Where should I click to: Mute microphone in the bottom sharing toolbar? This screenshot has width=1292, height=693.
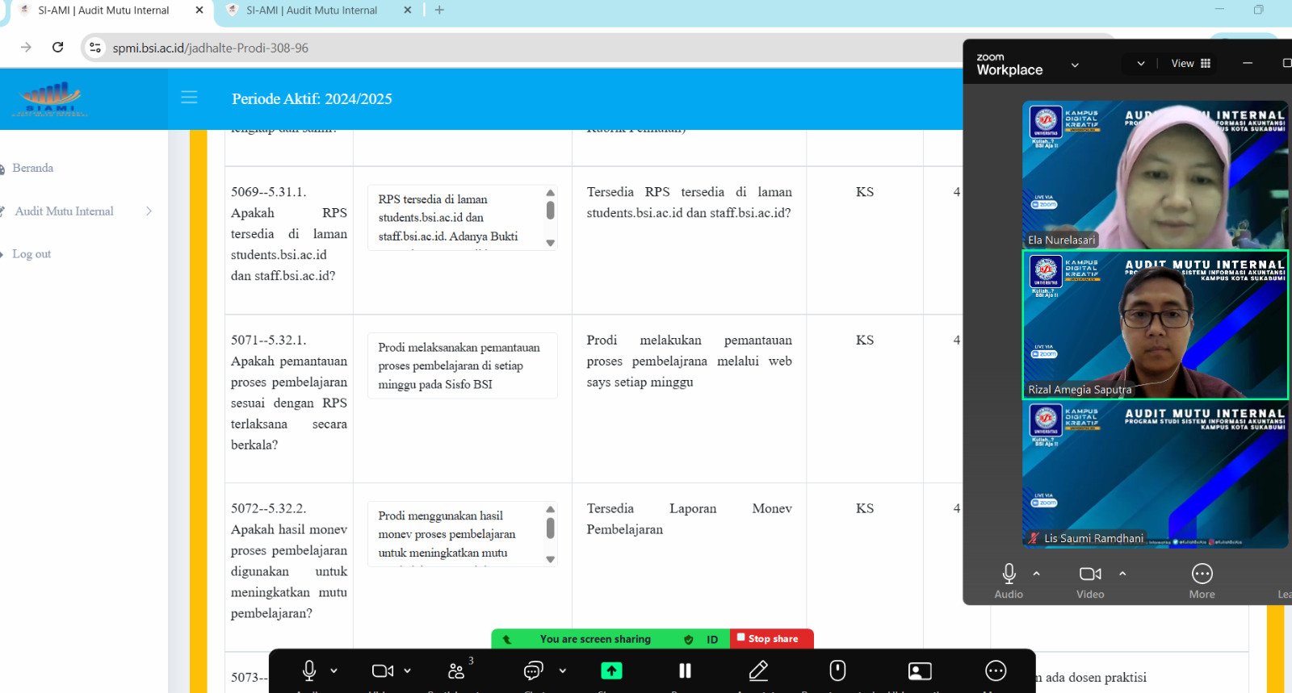(309, 670)
